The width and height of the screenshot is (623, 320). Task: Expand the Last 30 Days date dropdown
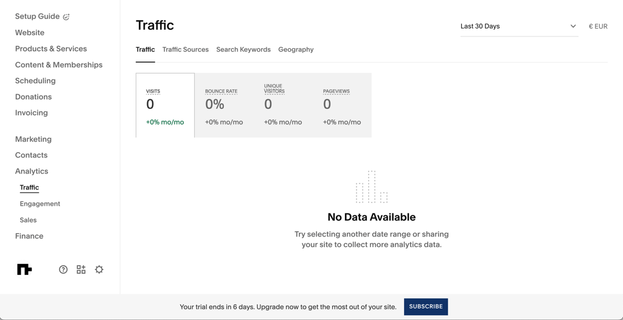pyautogui.click(x=520, y=26)
